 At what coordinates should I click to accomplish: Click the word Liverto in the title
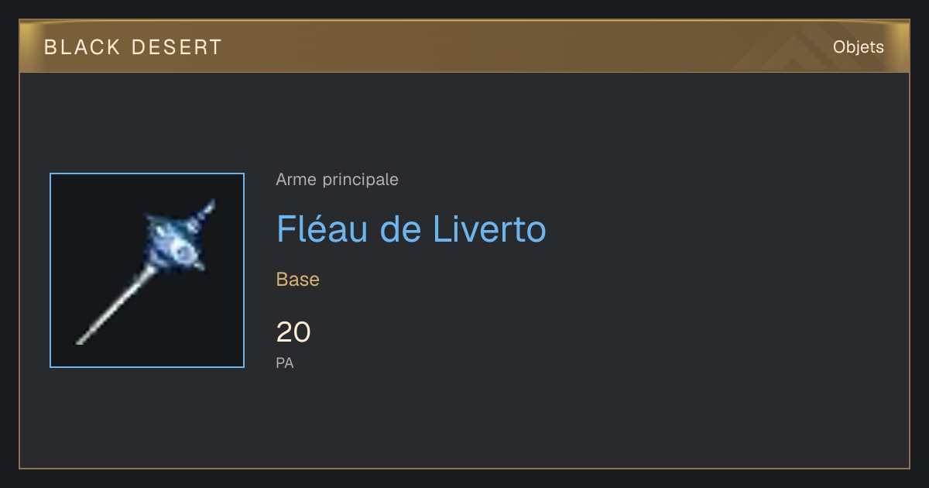[489, 229]
